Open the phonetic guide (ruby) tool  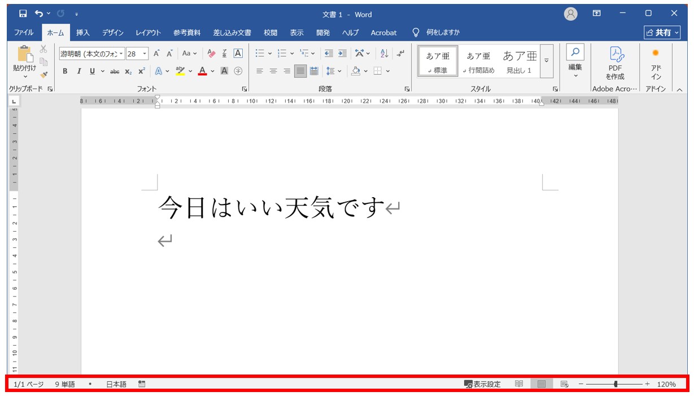[225, 54]
